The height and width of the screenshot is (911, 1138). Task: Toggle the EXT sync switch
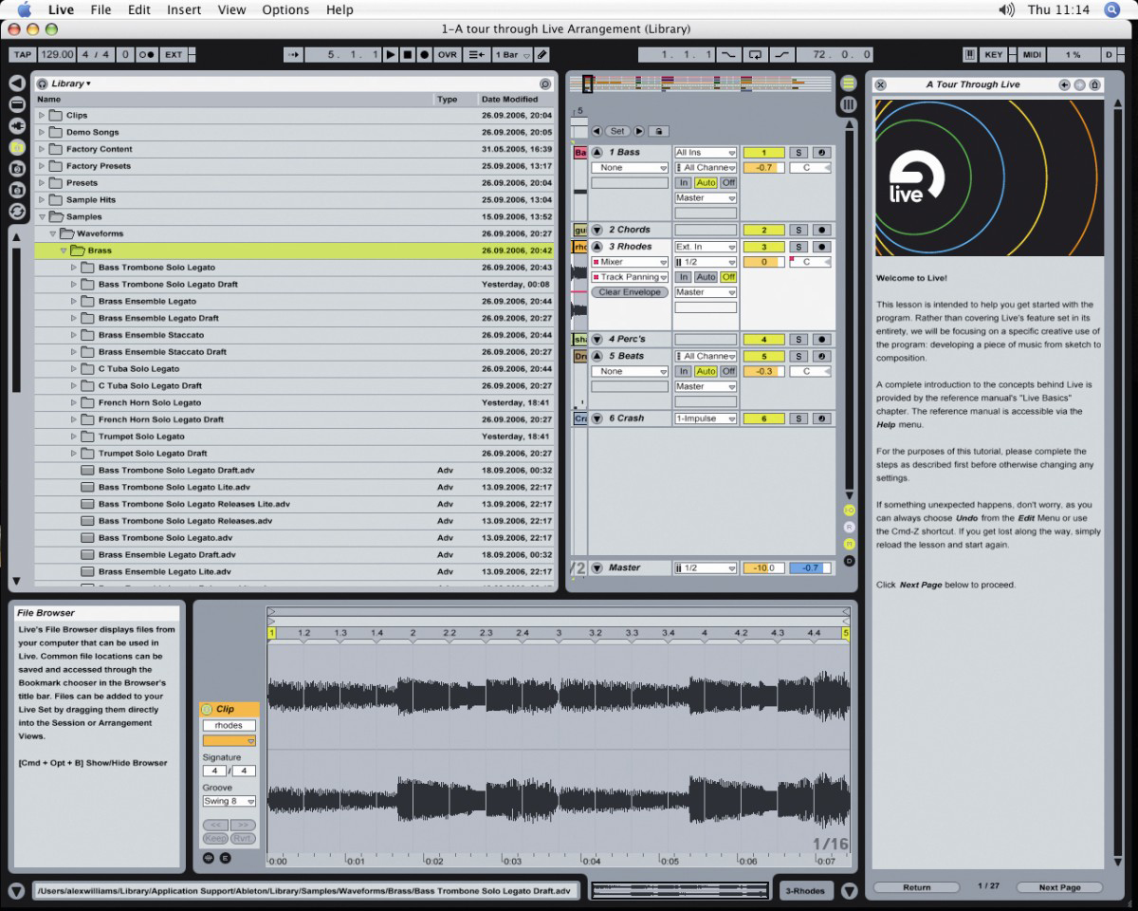tap(174, 55)
